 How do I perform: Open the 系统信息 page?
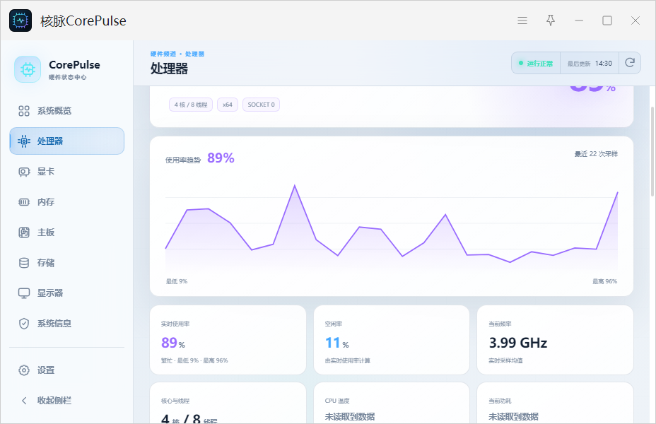(x=67, y=324)
